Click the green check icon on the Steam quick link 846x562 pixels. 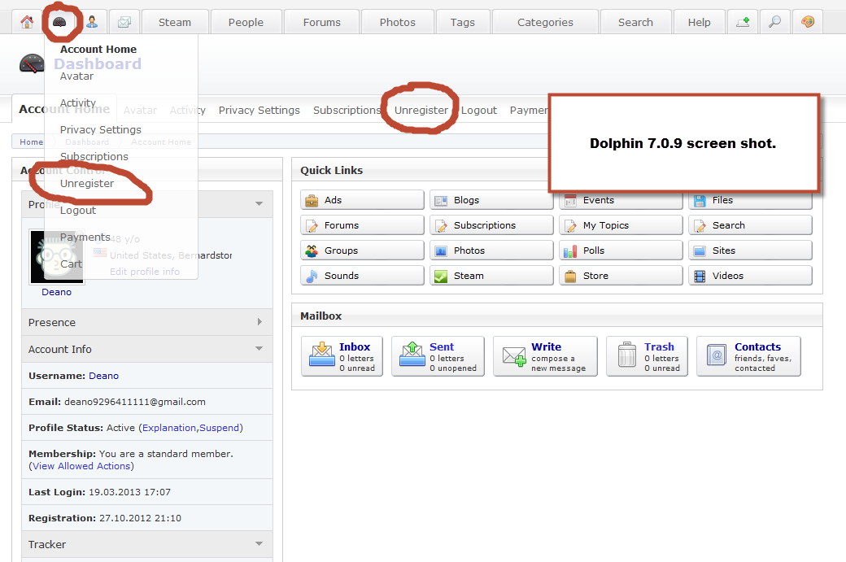pyautogui.click(x=441, y=277)
